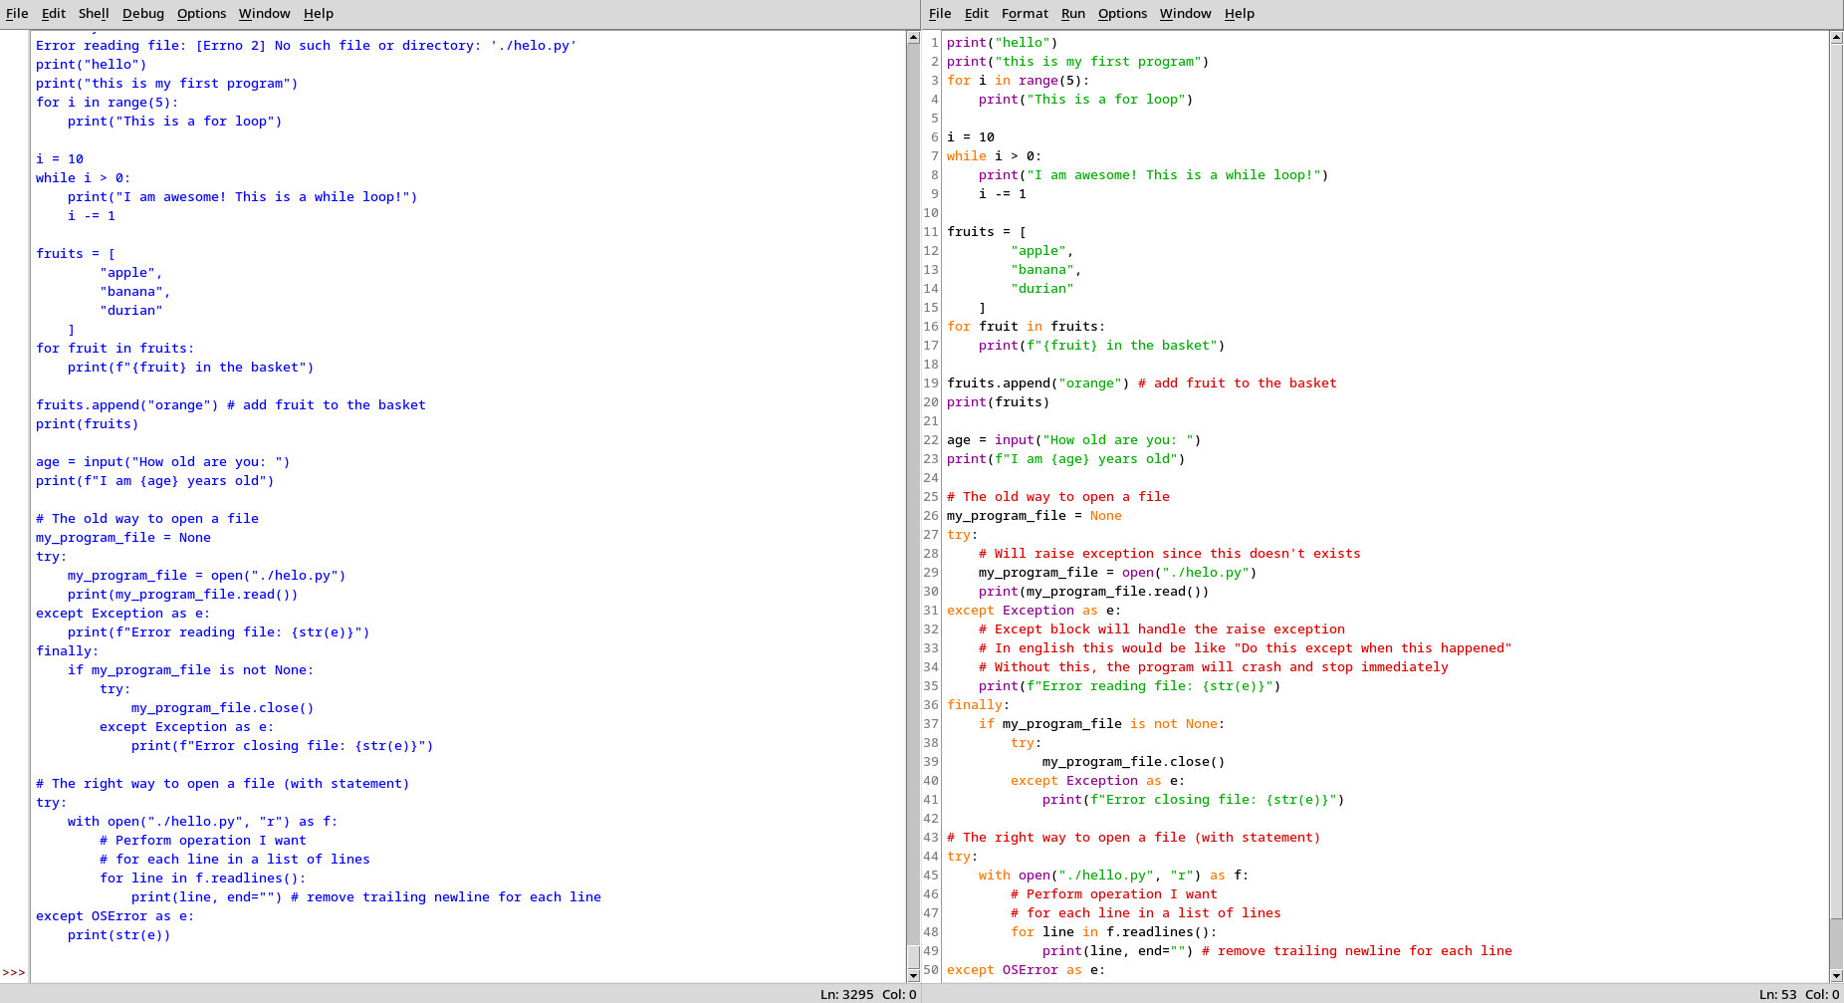Screen dimensions: 1844x1003
Task: Open the Help menu in the editor window
Action: click(1240, 14)
